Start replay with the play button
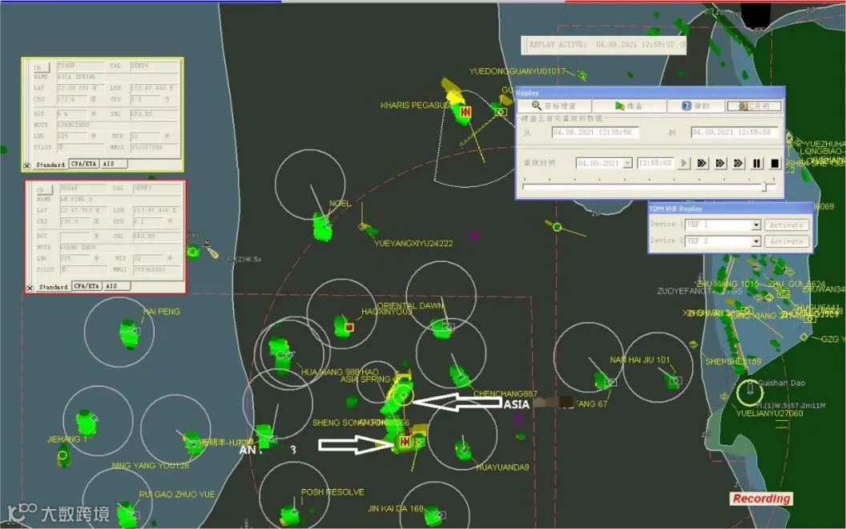The image size is (846, 529). coord(684,163)
